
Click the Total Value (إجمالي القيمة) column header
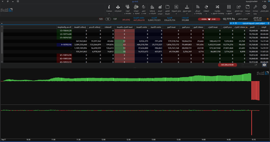[79, 27]
